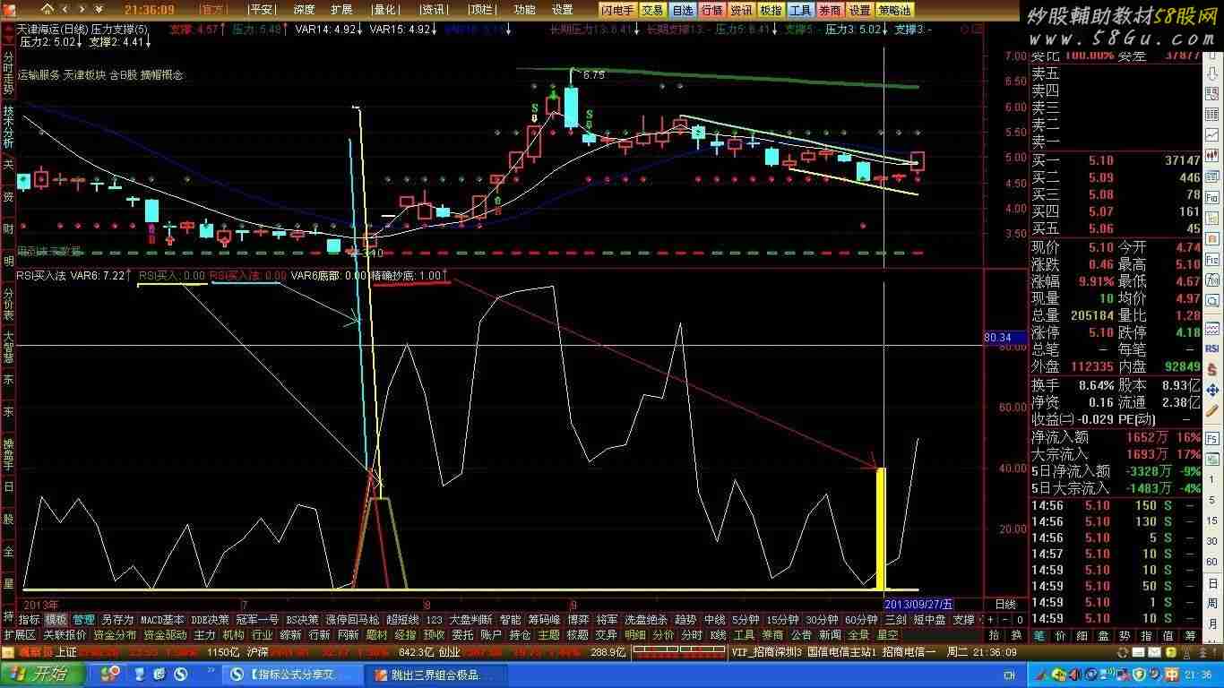Screen dimensions: 1224x688
Task: Click the yellow 交易 toolbar button
Action: coord(653,10)
